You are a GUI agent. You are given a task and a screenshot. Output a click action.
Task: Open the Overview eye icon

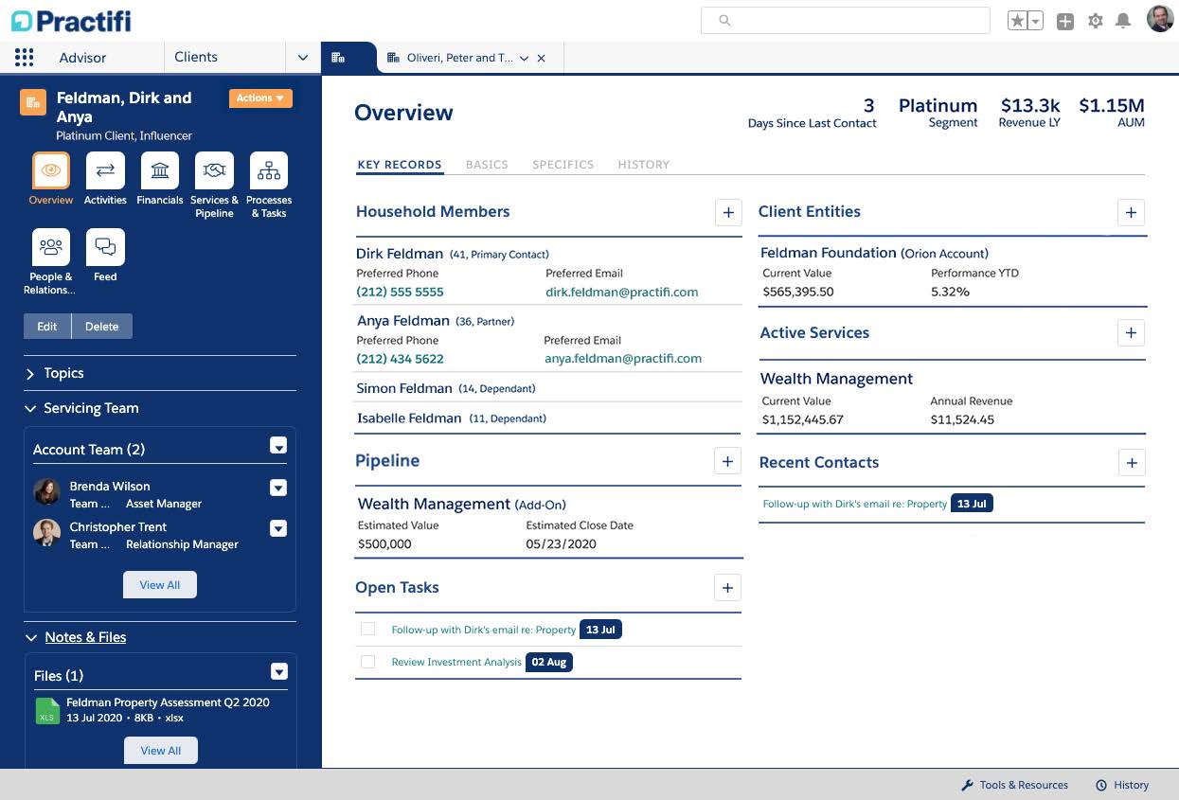pos(51,170)
